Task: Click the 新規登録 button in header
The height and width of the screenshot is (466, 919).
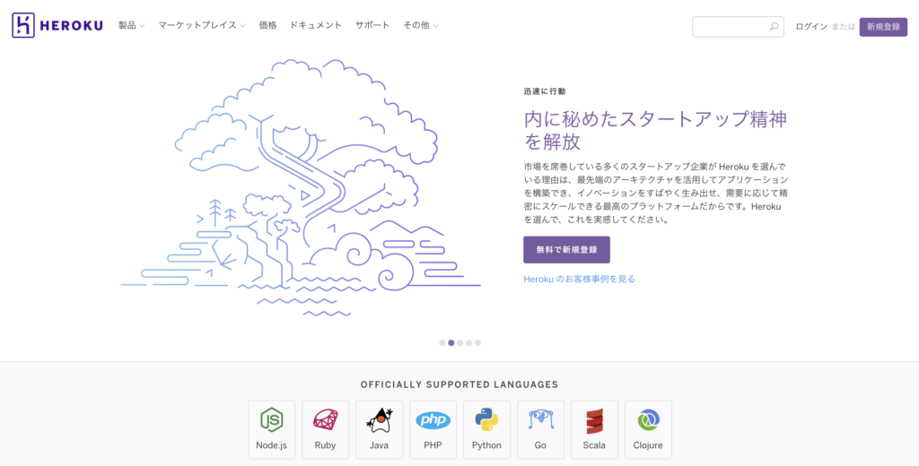Action: (883, 27)
